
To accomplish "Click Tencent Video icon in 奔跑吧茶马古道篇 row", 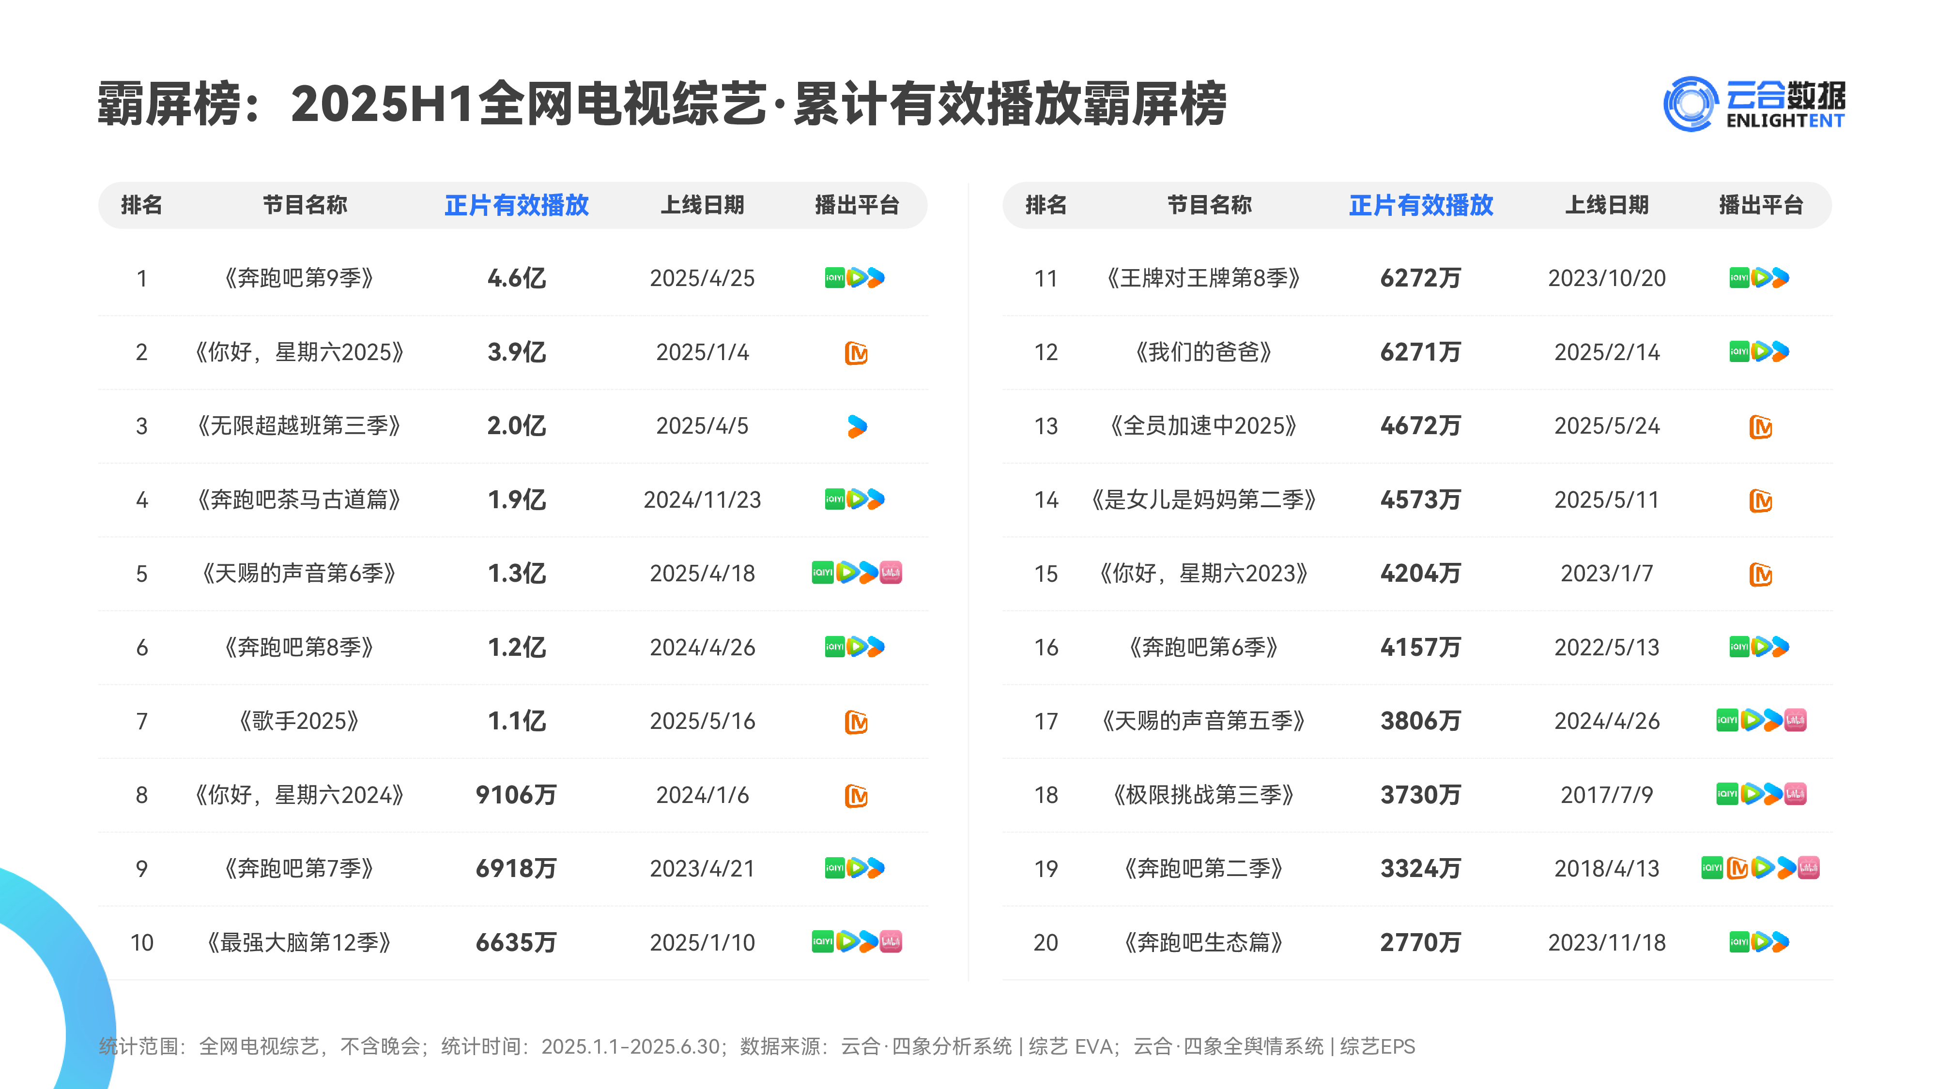I will 857,499.
